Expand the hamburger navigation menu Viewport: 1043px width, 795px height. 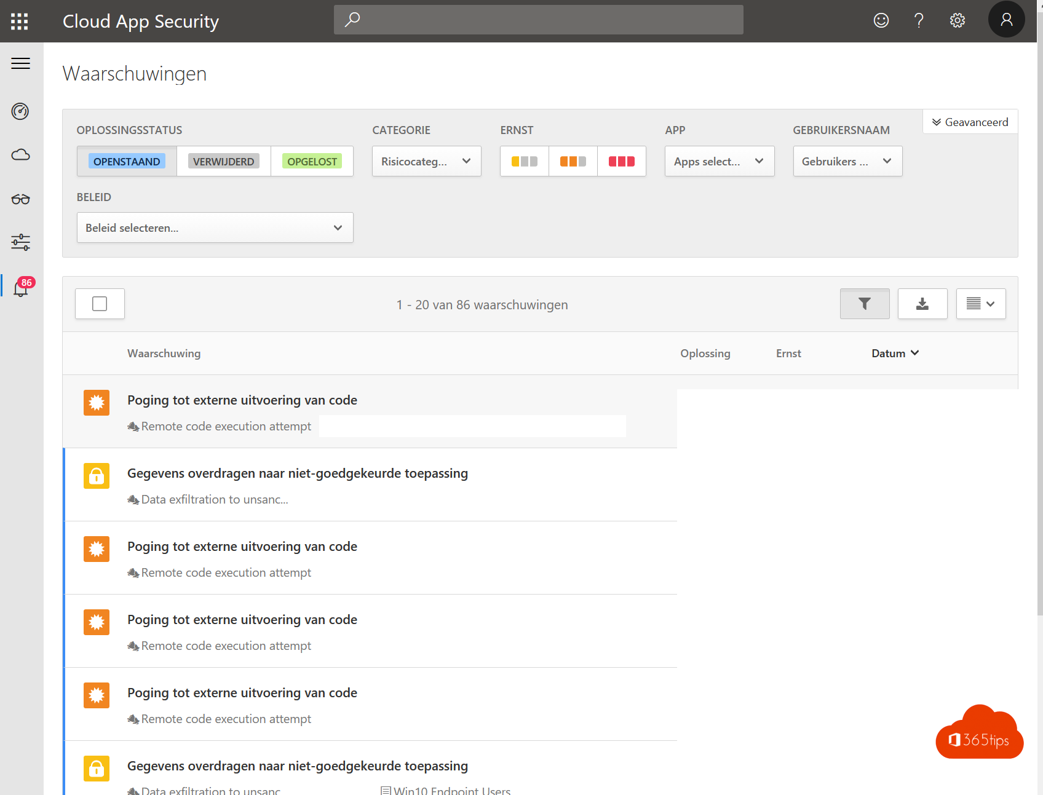[x=20, y=63]
